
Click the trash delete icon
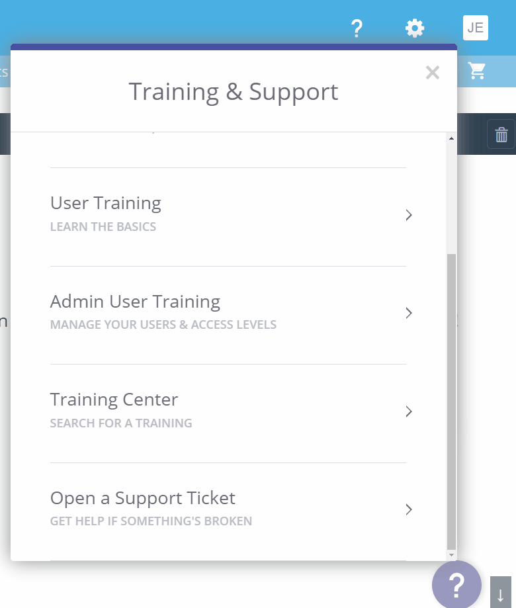tap(501, 134)
